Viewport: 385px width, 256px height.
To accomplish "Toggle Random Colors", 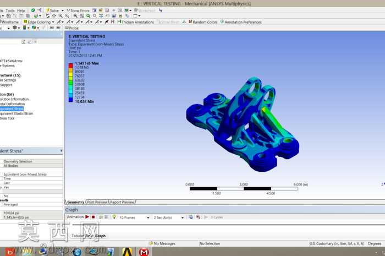I will pyautogui.click(x=203, y=22).
